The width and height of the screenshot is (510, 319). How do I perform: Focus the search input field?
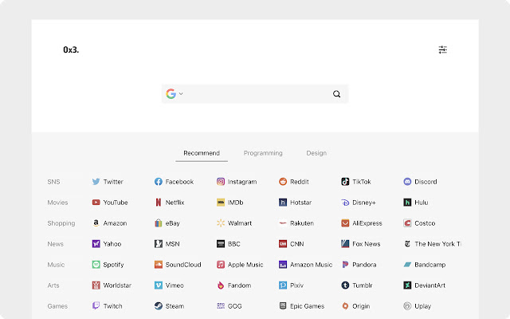(x=257, y=94)
